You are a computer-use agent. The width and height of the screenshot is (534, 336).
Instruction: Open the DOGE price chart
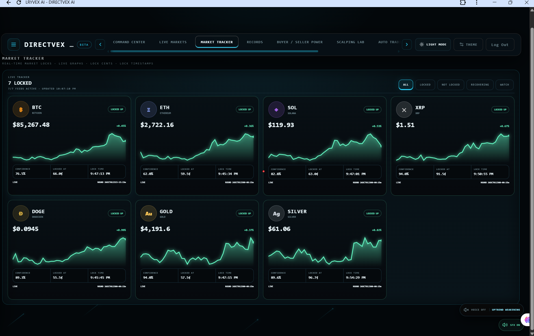(69, 251)
